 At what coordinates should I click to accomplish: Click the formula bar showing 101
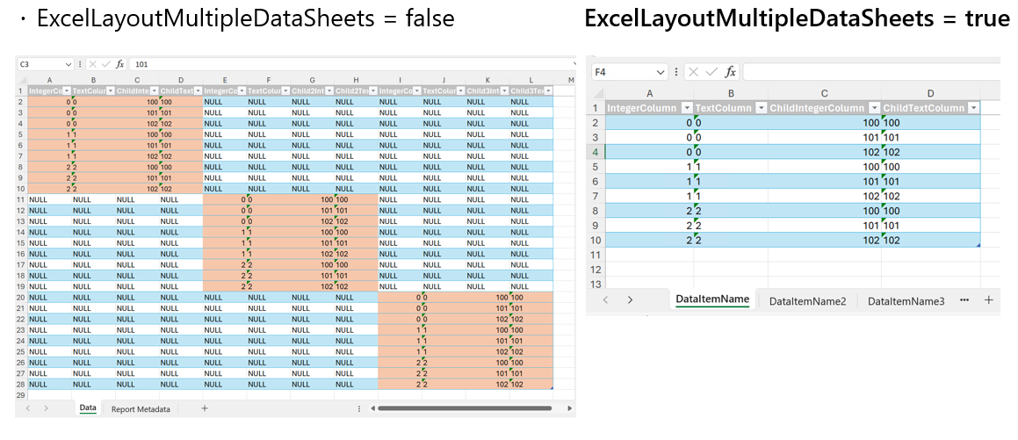352,64
